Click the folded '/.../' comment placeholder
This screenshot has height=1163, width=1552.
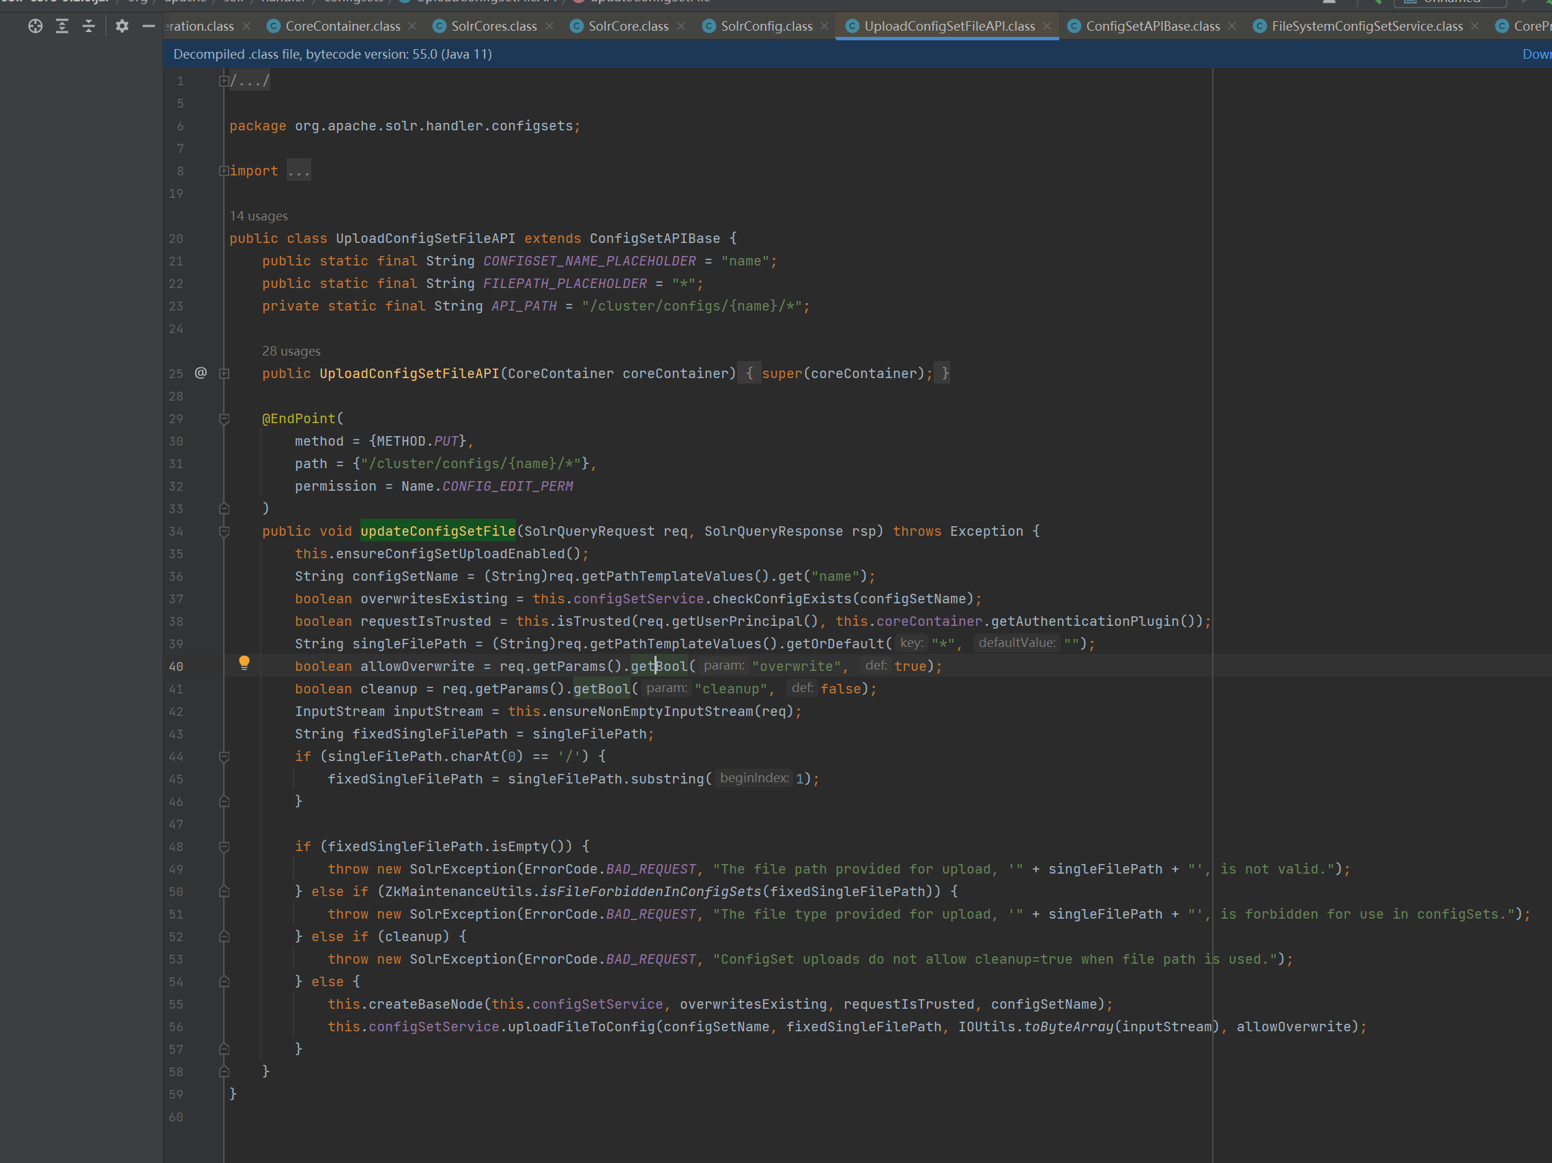[250, 81]
